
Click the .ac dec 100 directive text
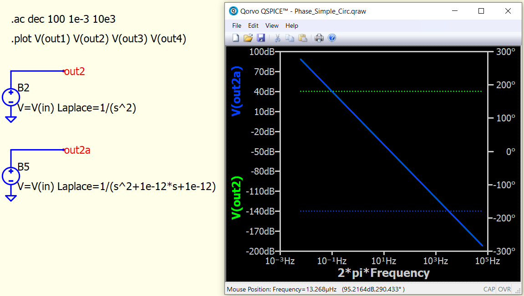click(63, 19)
